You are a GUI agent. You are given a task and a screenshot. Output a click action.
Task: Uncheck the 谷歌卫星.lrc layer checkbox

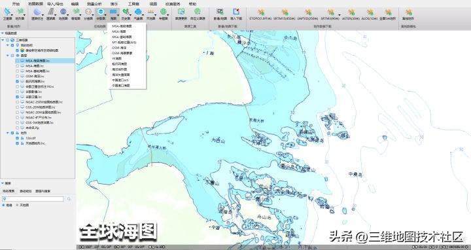coord(18,97)
